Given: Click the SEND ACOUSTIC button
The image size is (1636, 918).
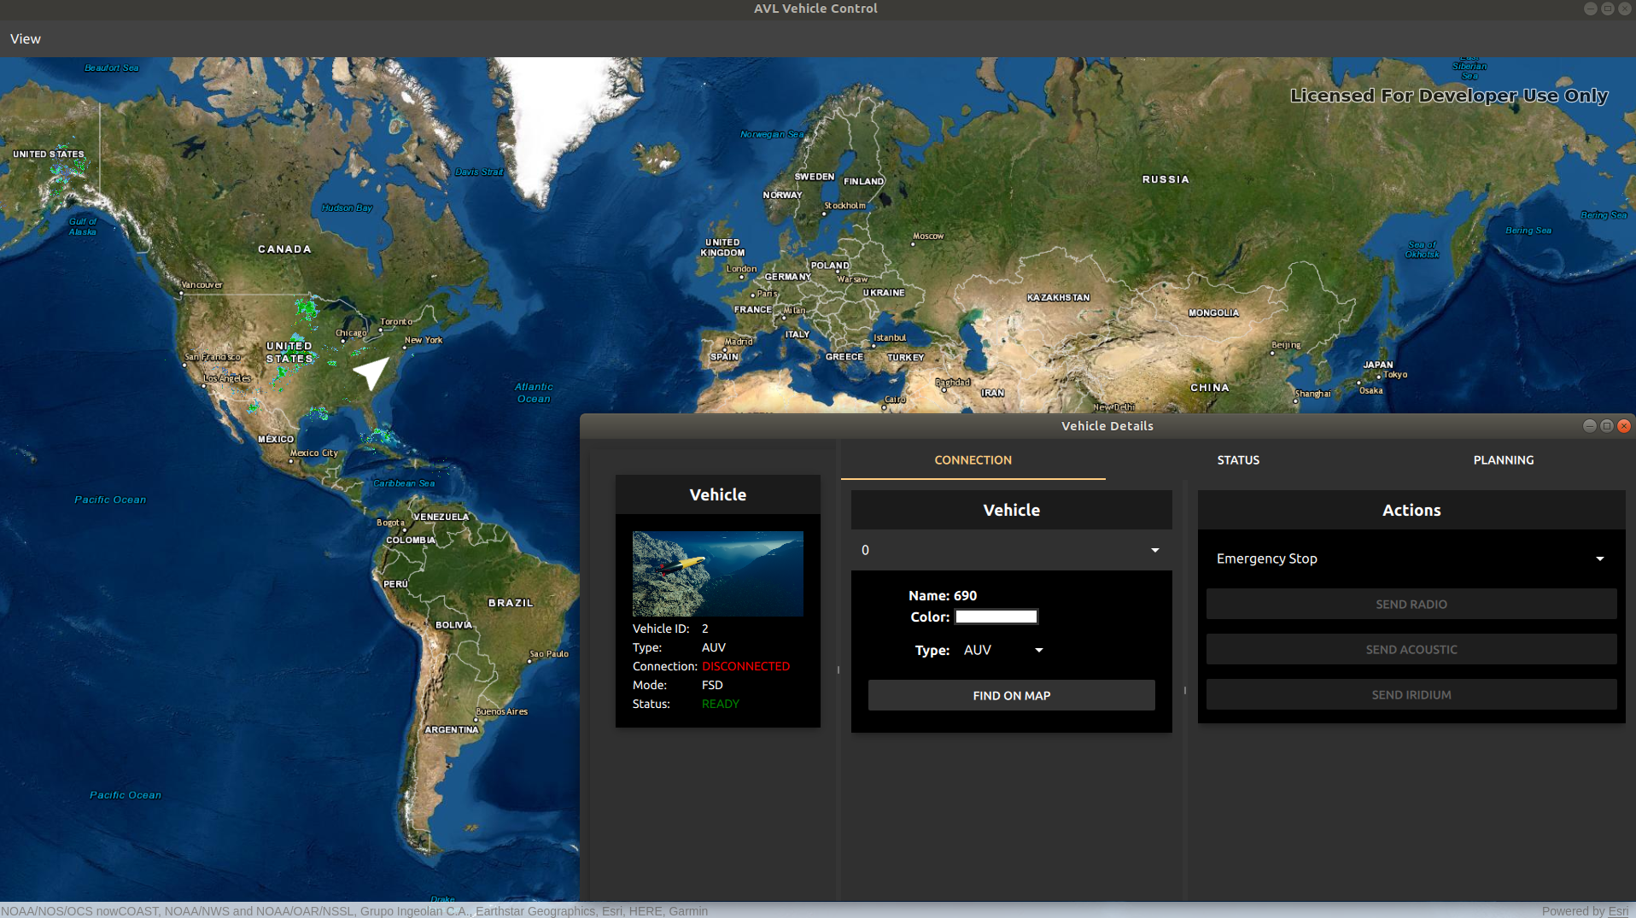Looking at the screenshot, I should (1411, 649).
